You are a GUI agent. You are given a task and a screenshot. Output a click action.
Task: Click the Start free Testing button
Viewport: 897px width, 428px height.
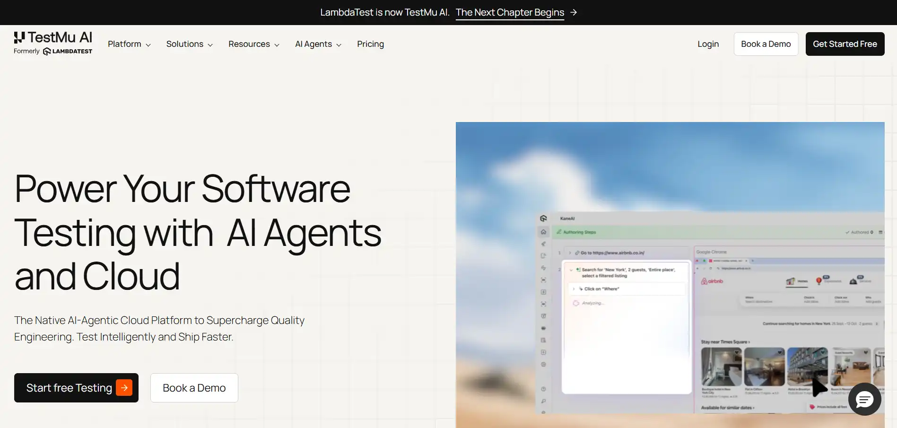pyautogui.click(x=76, y=387)
